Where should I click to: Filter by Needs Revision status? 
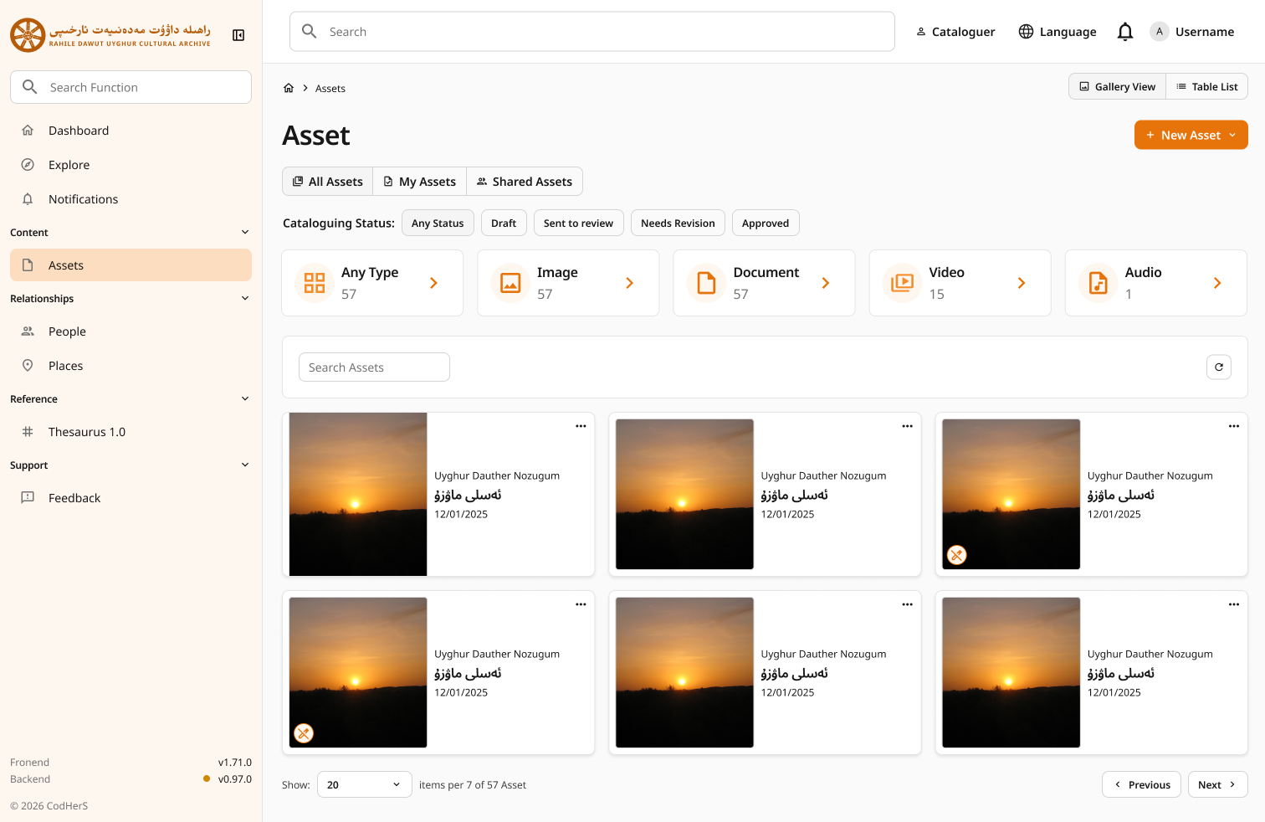coord(678,223)
